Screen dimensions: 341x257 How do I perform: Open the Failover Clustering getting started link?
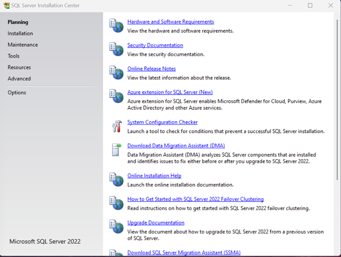(195, 199)
